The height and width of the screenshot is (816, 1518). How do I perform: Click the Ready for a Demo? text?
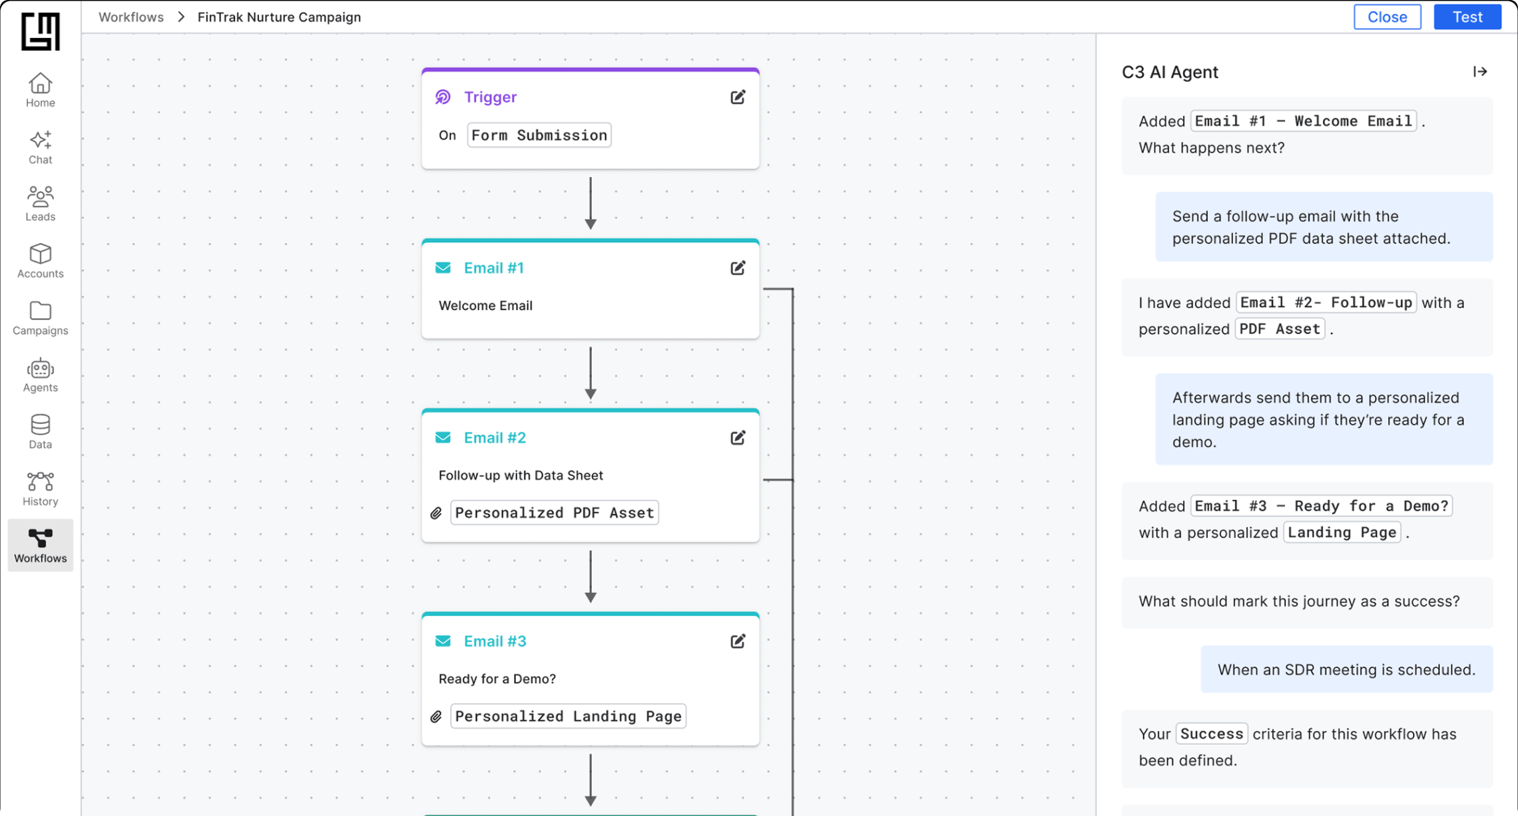pos(497,679)
